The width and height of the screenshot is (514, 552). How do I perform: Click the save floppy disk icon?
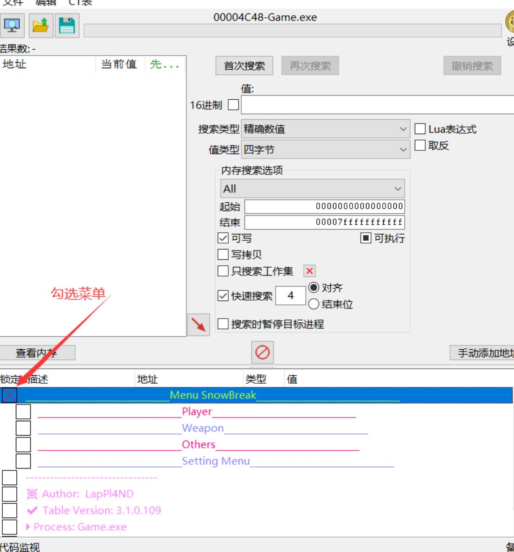[67, 26]
